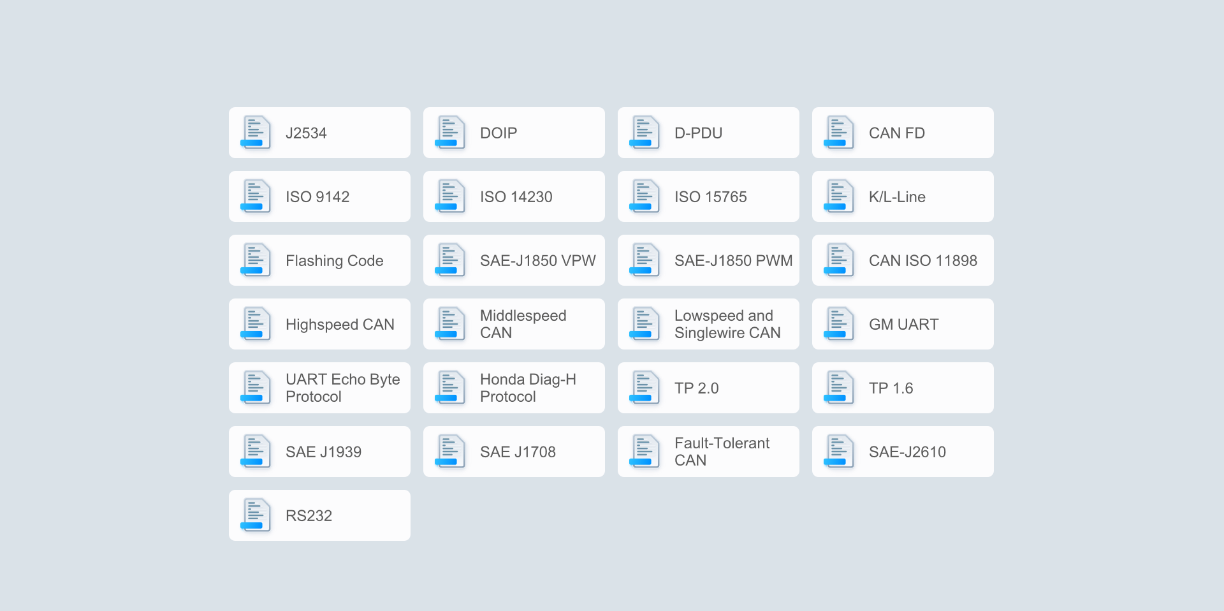1224x611 pixels.
Task: Click the document icon beside TP 2.0
Action: (x=645, y=388)
